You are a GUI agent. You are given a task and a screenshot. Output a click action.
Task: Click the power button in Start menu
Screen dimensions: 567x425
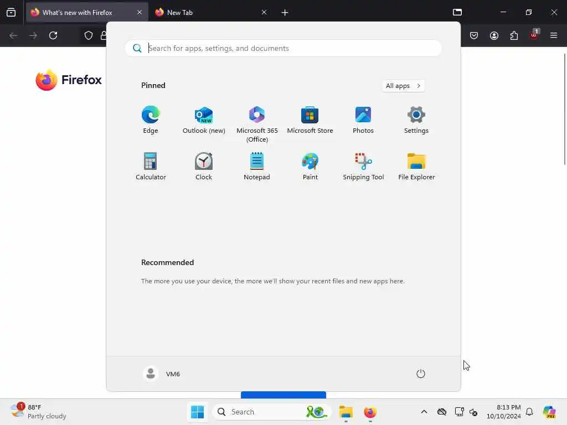[x=421, y=374]
